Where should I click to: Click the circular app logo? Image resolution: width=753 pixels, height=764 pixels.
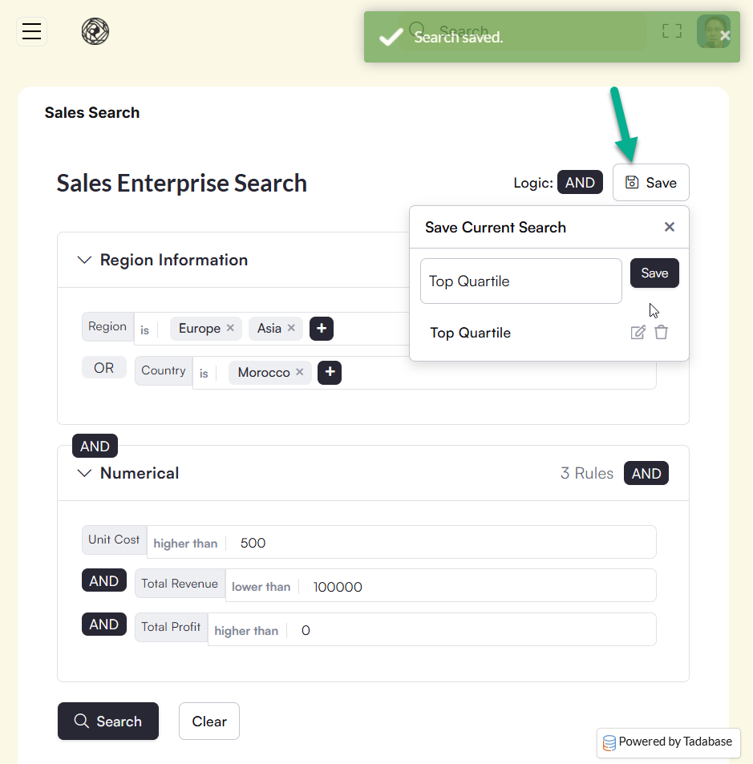click(95, 32)
